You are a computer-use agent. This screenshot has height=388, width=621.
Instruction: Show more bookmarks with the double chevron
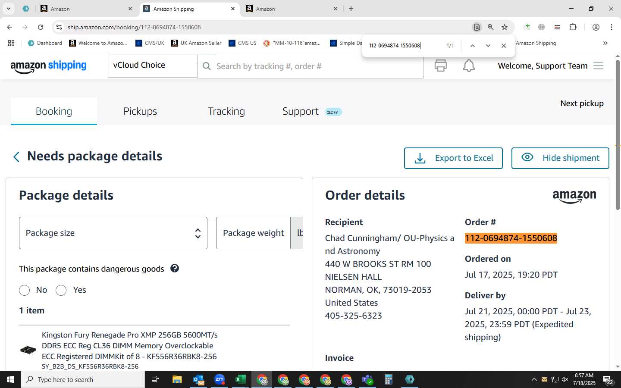tap(605, 43)
